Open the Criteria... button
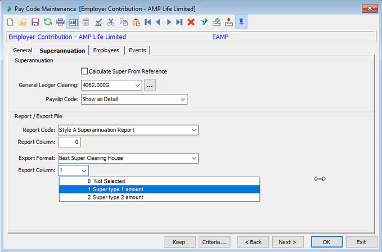Screen dimensions: 382x252 point(214,242)
